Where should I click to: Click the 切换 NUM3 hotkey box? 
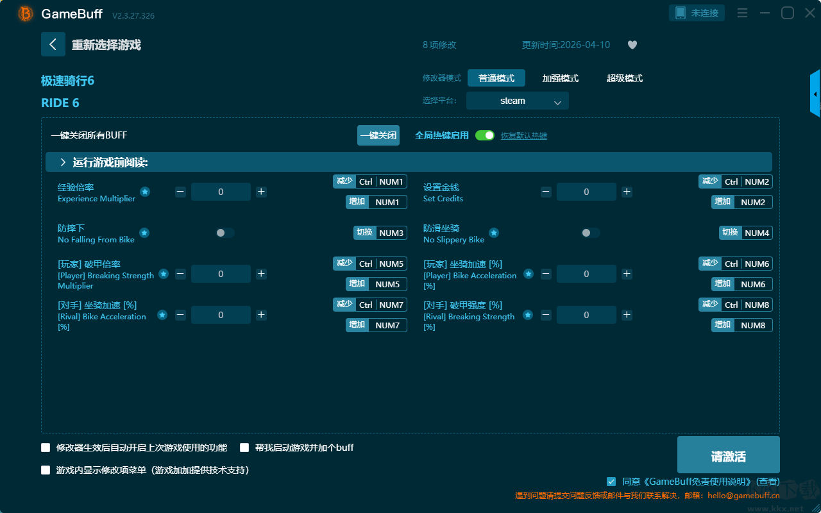(380, 233)
